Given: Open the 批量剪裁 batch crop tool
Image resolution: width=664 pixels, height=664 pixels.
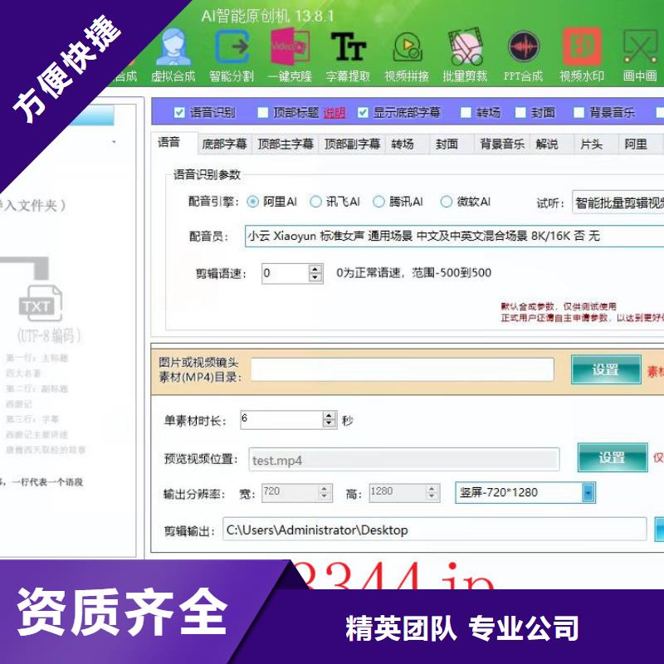Looking at the screenshot, I should [465, 55].
